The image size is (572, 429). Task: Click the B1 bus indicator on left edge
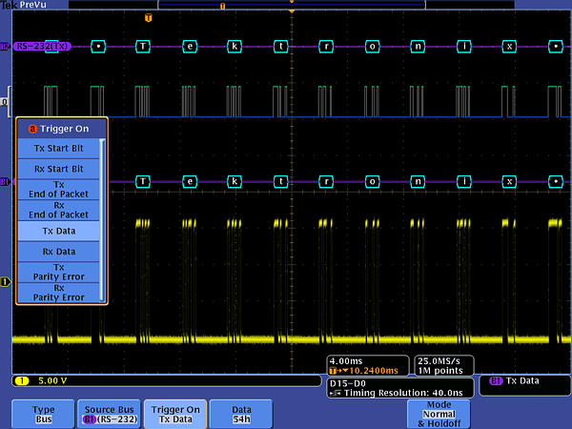5,181
